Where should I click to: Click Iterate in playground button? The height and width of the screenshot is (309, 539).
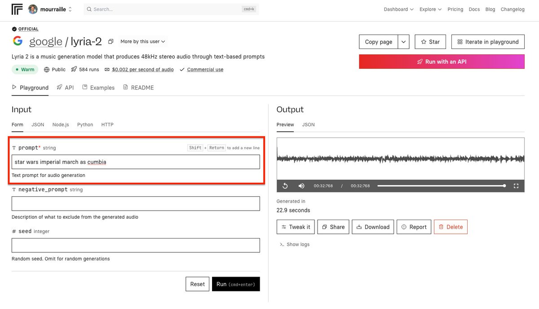coord(488,42)
